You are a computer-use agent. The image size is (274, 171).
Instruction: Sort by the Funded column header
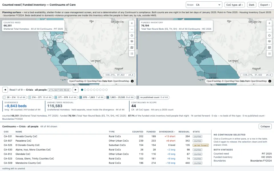point(151,132)
